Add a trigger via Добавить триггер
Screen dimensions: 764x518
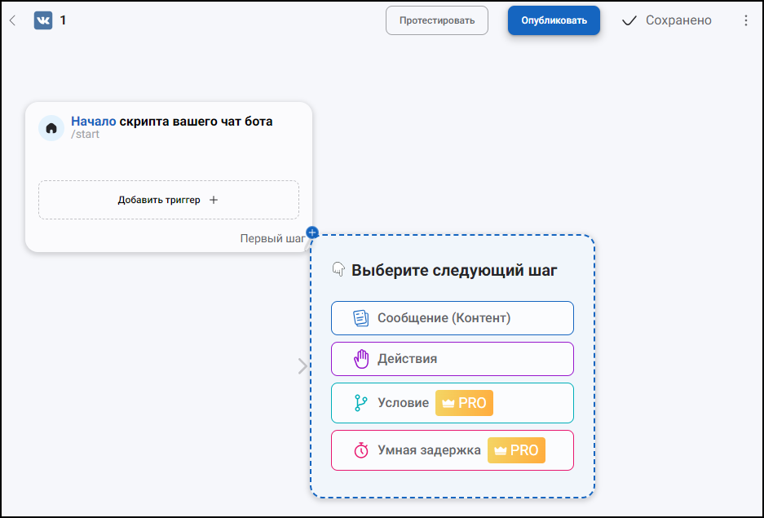tap(169, 200)
